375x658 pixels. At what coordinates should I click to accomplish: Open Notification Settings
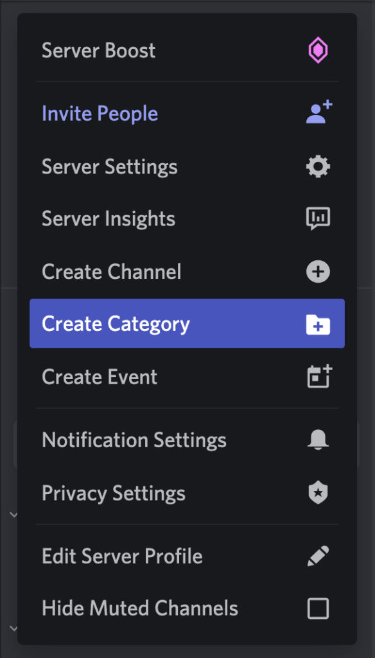pos(134,440)
